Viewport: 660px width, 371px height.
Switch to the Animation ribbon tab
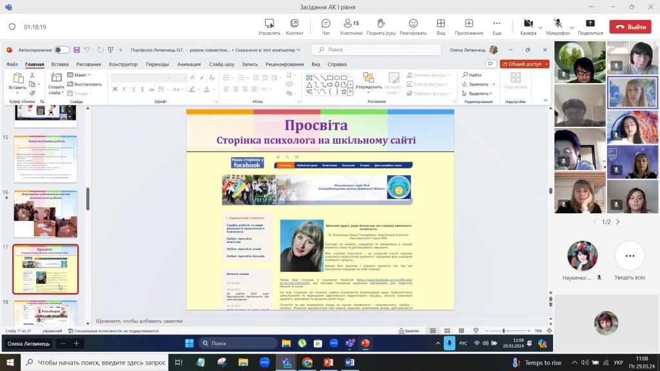[189, 64]
